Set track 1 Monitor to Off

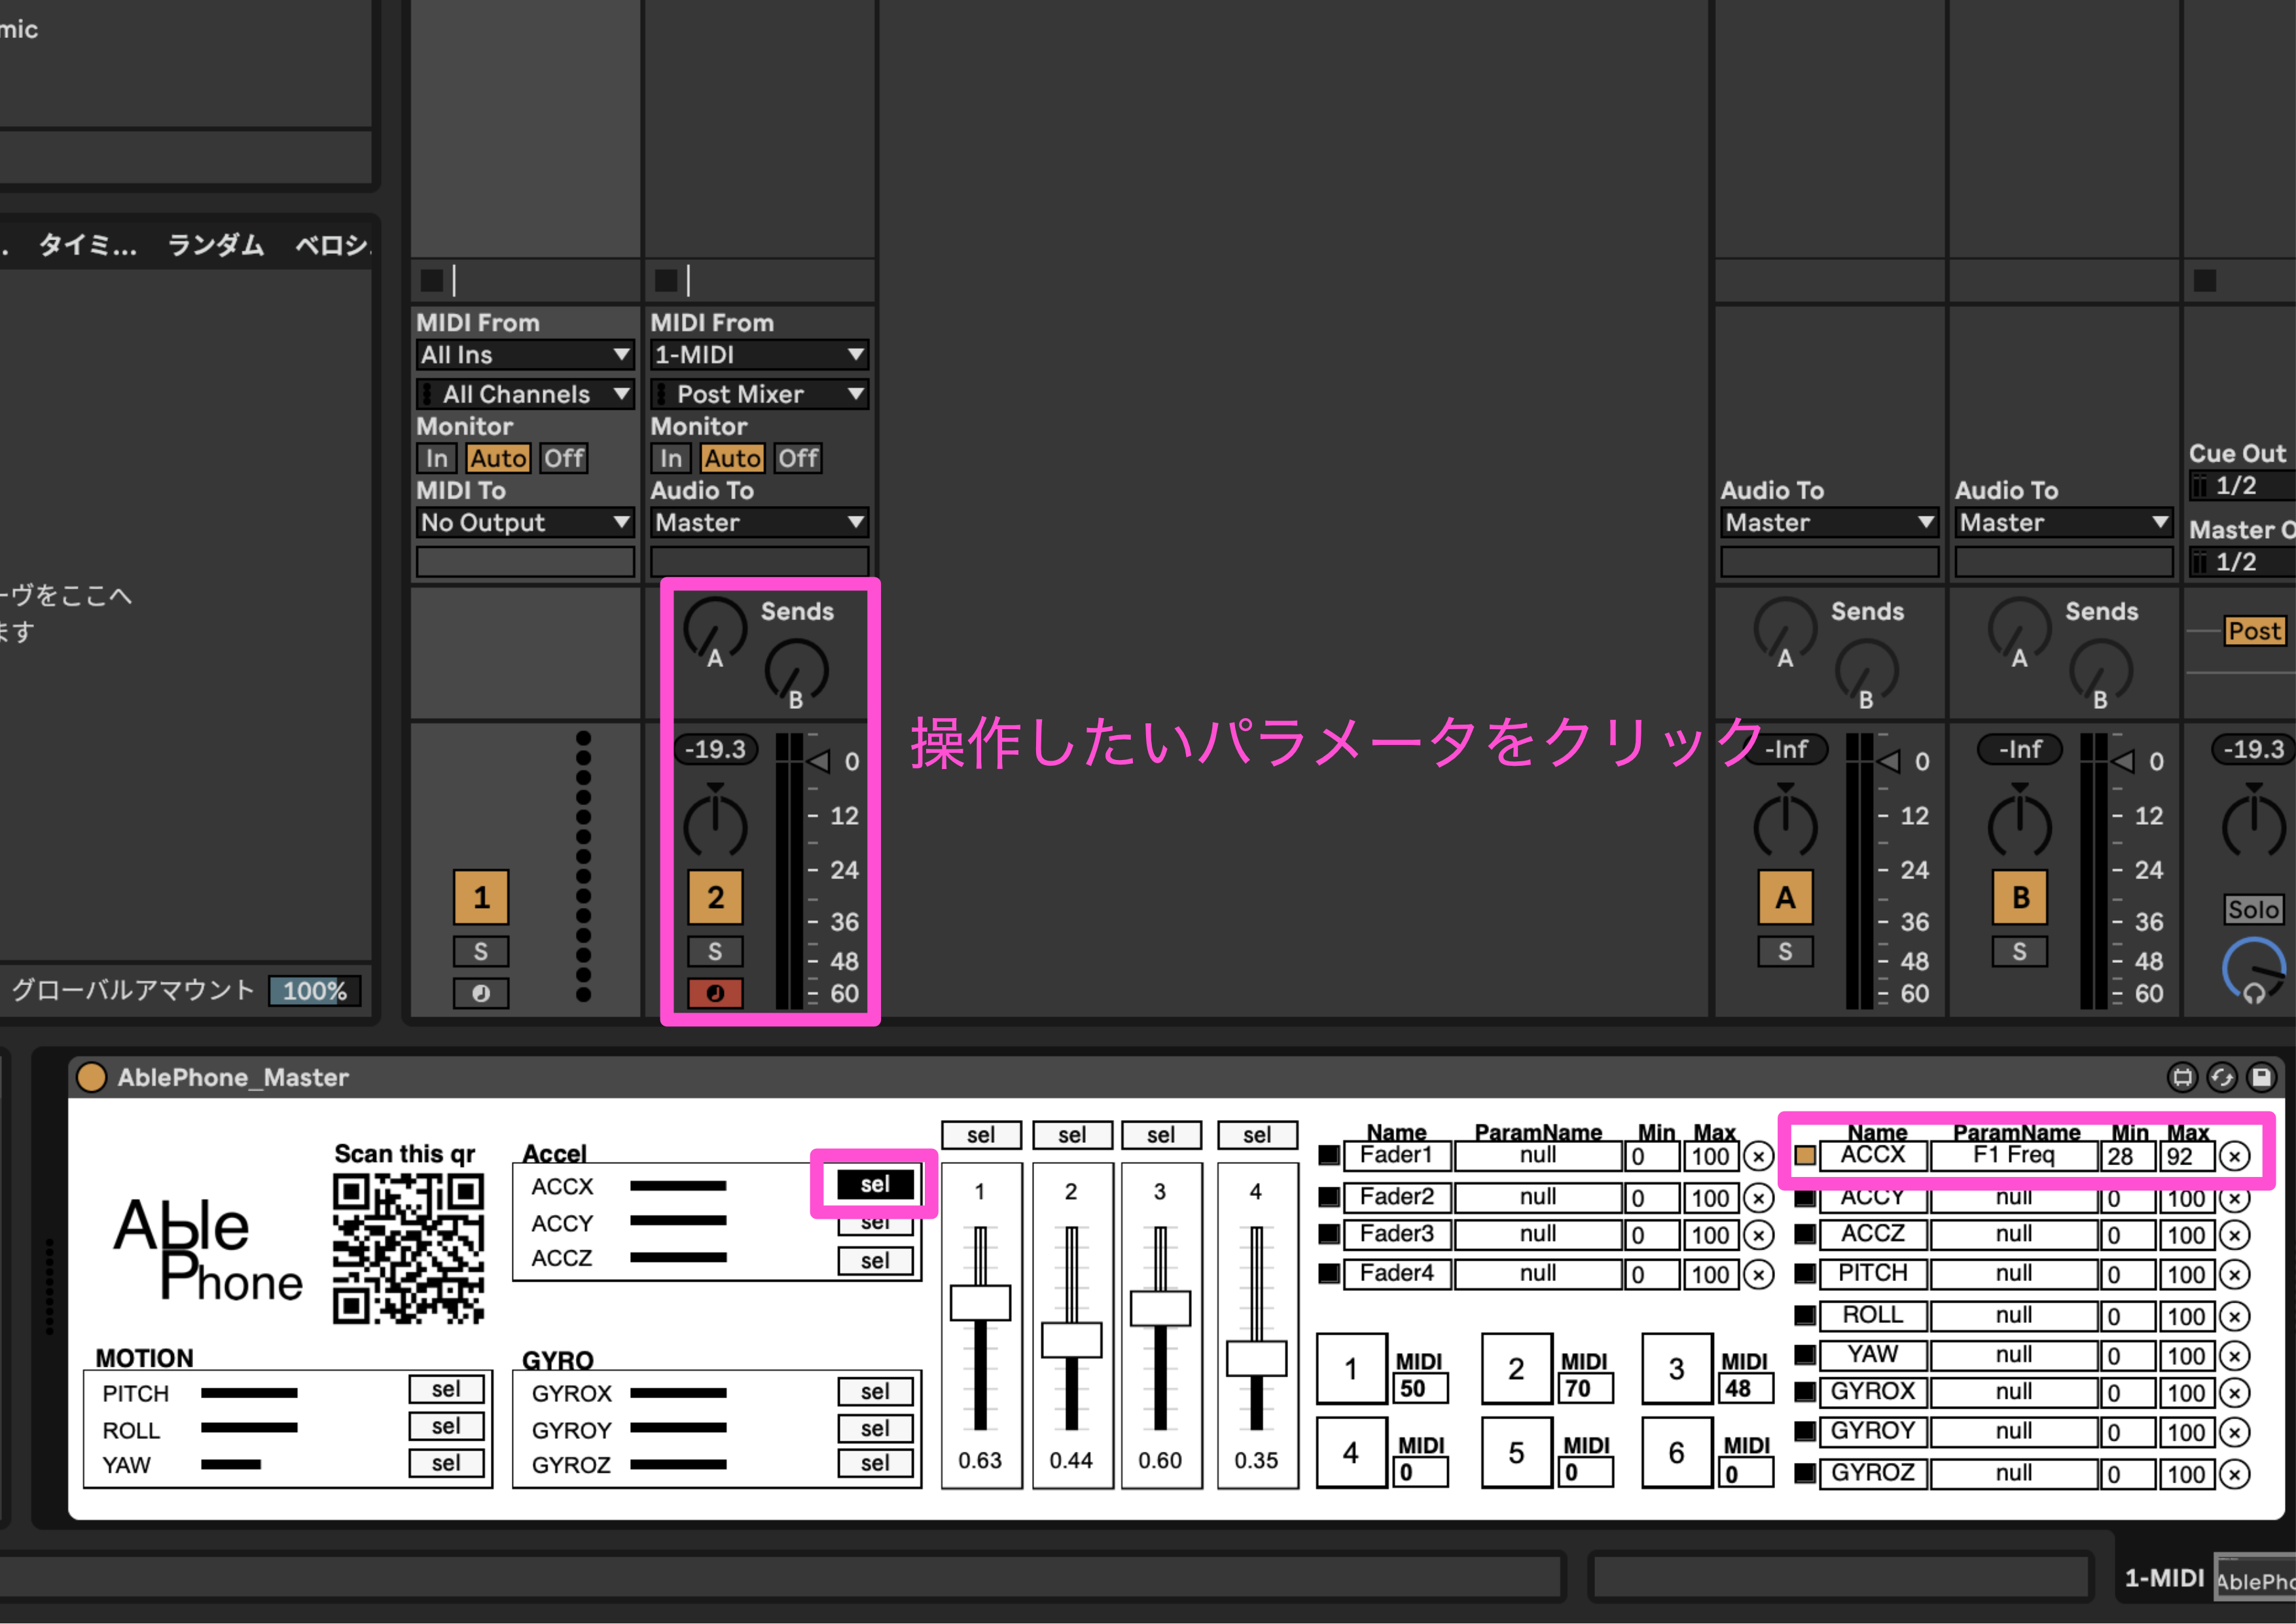[563, 458]
